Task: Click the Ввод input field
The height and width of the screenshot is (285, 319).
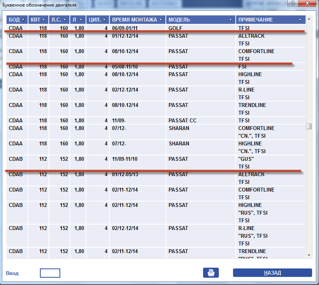Action: pyautogui.click(x=50, y=273)
